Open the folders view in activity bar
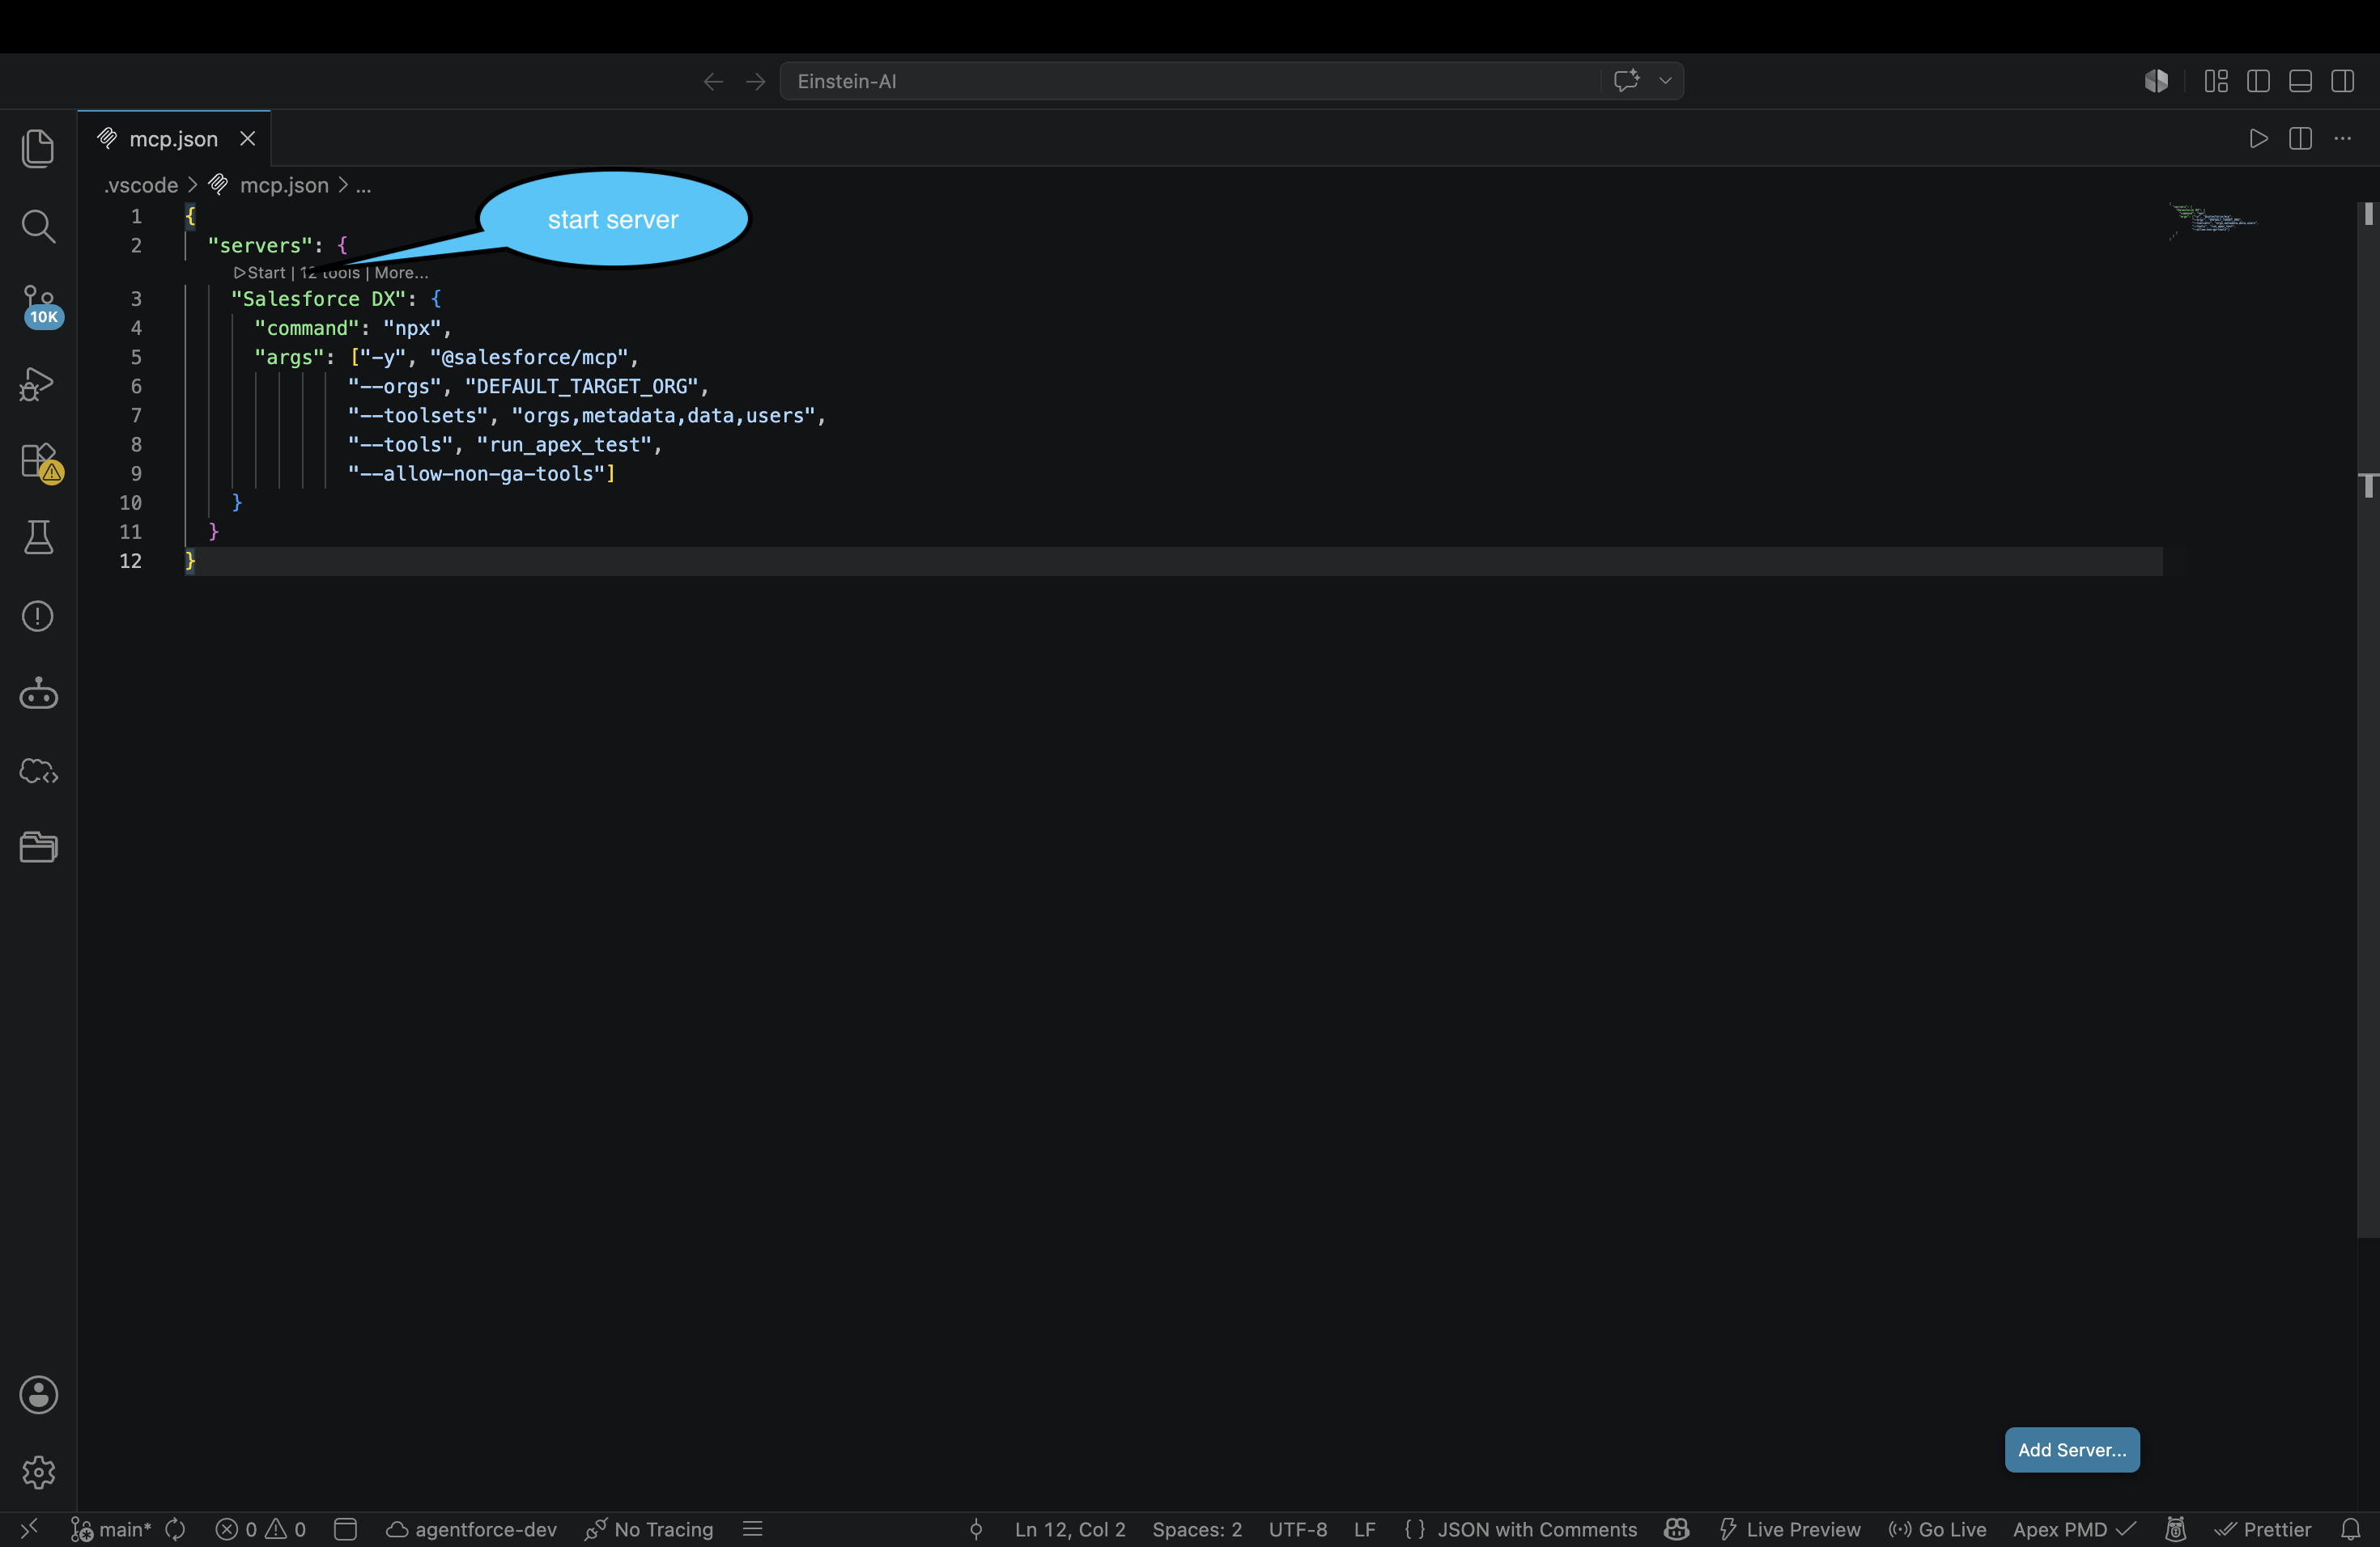The image size is (2380, 1547). (38, 847)
